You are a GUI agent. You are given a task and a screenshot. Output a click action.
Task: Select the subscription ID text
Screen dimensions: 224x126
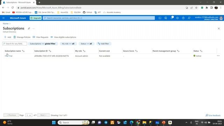(51, 56)
